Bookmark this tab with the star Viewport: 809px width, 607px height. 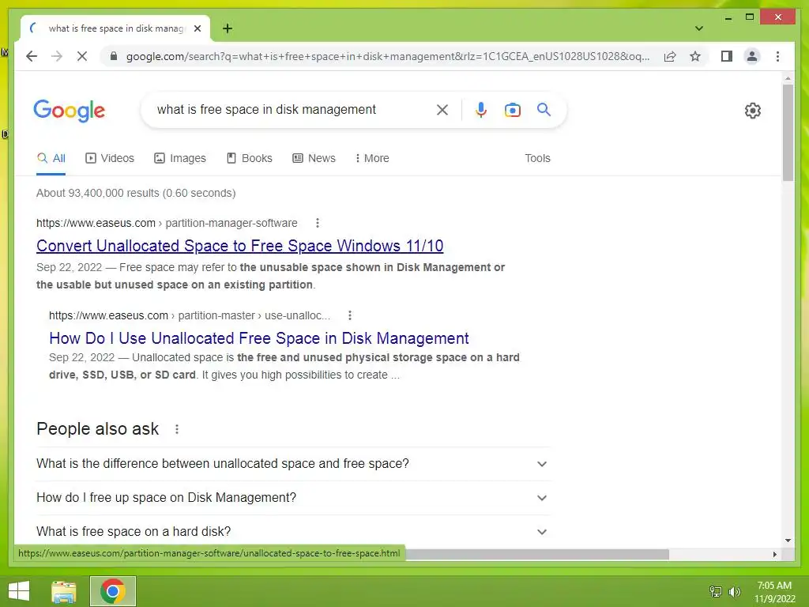click(x=695, y=56)
